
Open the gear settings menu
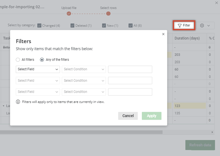(205, 25)
